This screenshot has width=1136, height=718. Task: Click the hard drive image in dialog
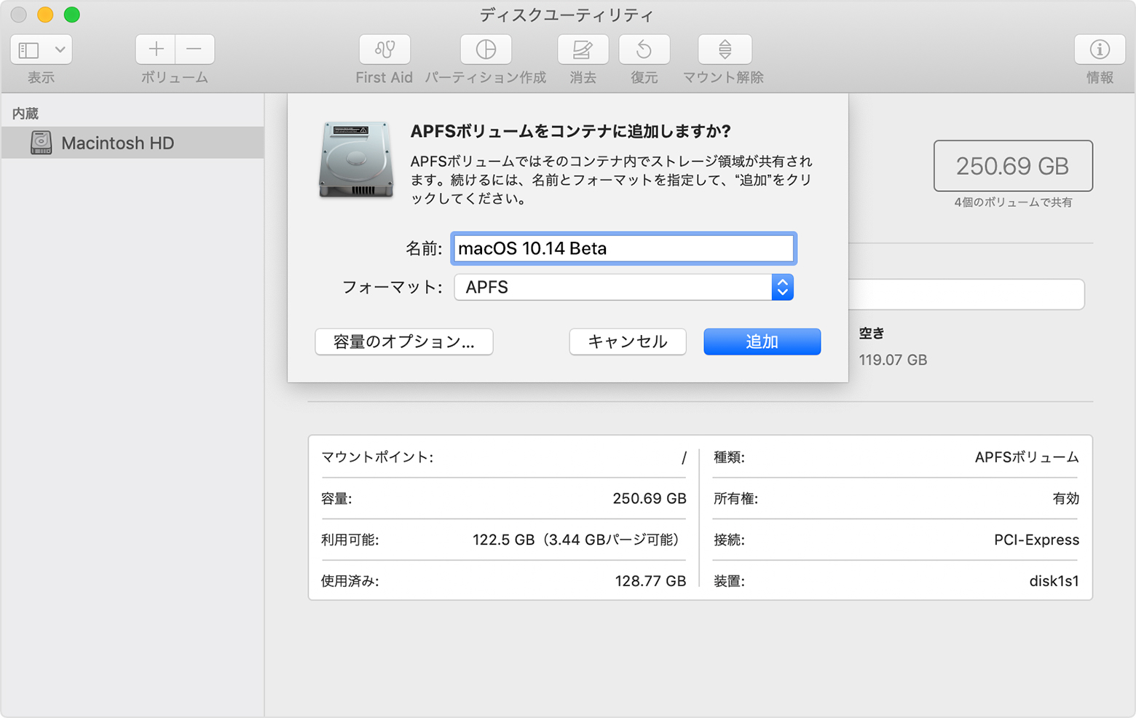click(356, 160)
